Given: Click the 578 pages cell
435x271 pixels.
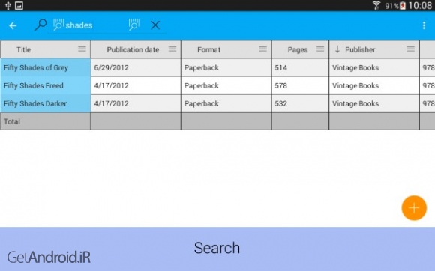Looking at the screenshot, I should tap(300, 85).
